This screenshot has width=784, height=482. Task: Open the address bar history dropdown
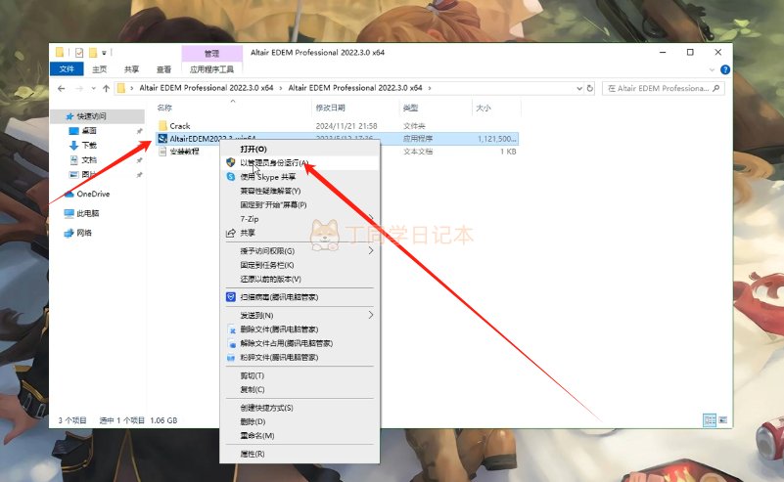[579, 88]
